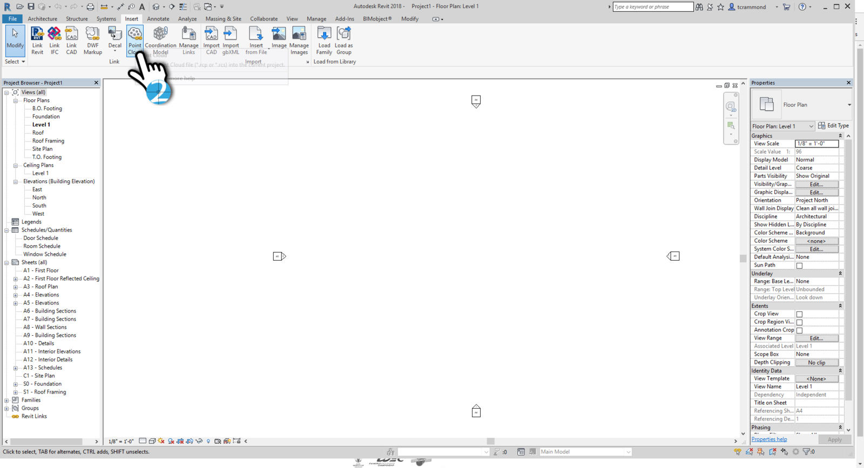Image resolution: width=864 pixels, height=468 pixels.
Task: Toggle the Annotation Crop checkbox
Action: tap(799, 330)
